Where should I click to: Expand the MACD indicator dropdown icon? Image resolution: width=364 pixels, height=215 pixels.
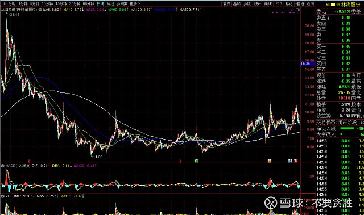click(3, 166)
